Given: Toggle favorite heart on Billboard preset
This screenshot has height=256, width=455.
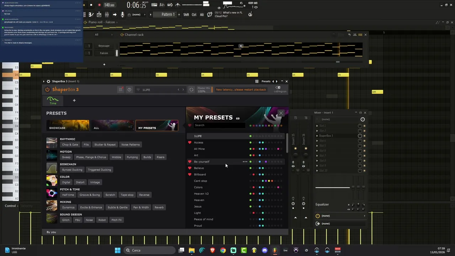Looking at the screenshot, I should pos(189,175).
